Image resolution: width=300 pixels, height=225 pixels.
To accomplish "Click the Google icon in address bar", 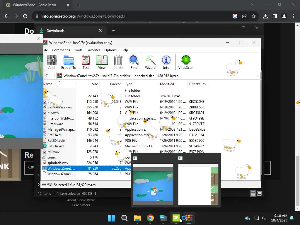I will click(x=235, y=16).
